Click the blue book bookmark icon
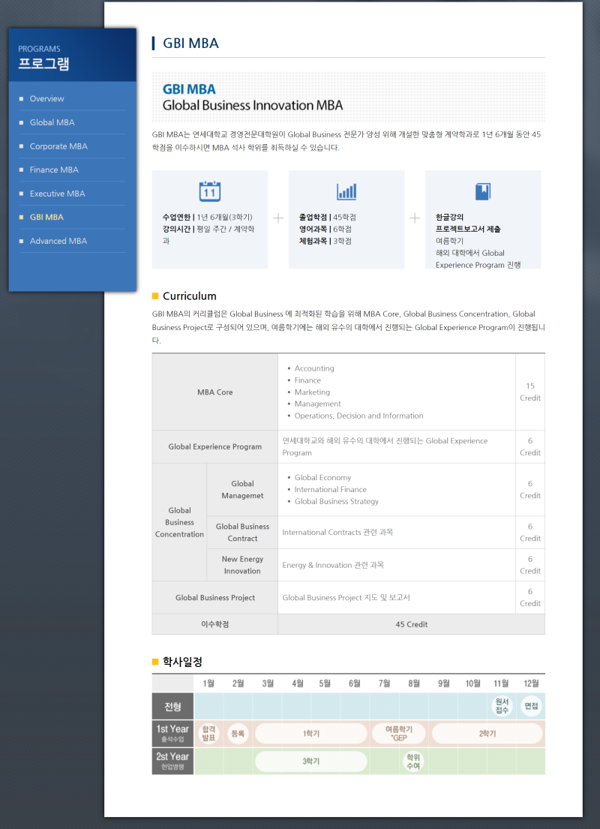Image resolution: width=600 pixels, height=829 pixels. tap(483, 191)
